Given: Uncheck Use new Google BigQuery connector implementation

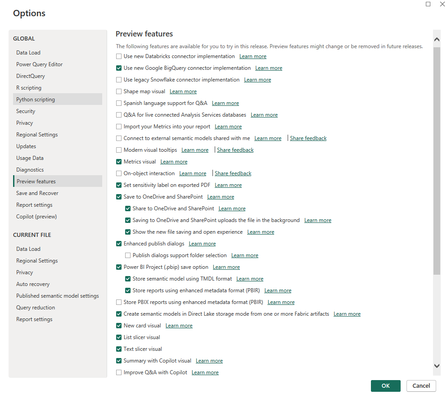Looking at the screenshot, I should (x=119, y=68).
